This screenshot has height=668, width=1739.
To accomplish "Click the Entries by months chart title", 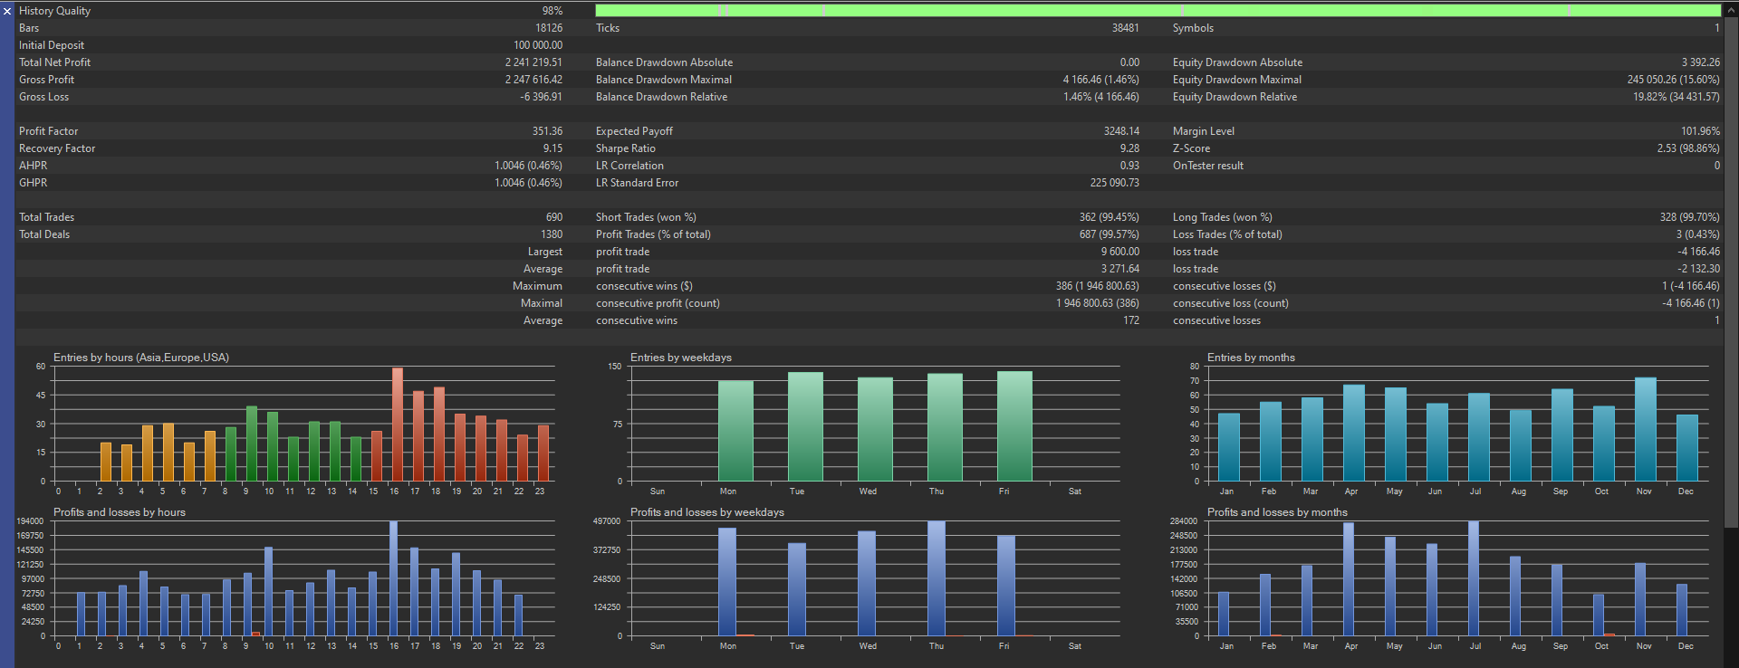I will [1251, 358].
